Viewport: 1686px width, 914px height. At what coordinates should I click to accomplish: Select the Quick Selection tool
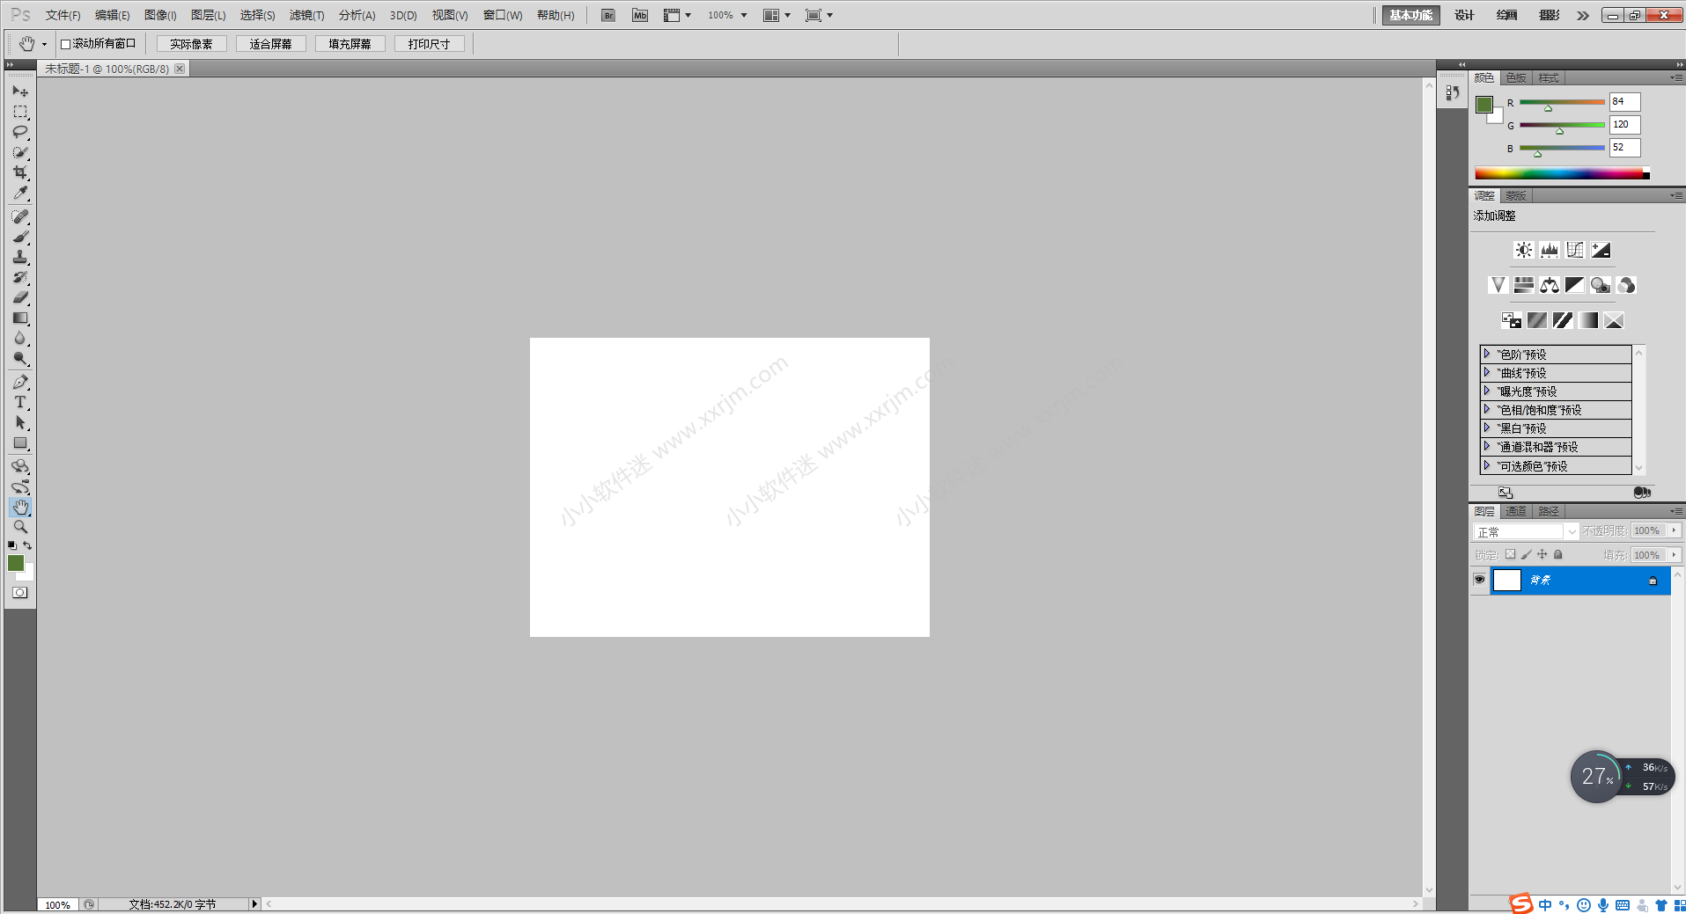pyautogui.click(x=20, y=152)
